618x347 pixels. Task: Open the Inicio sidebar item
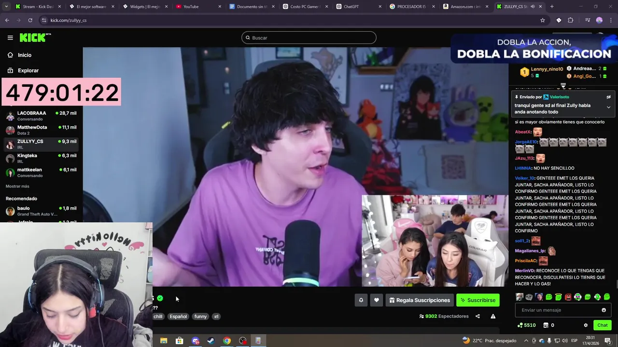click(19, 55)
